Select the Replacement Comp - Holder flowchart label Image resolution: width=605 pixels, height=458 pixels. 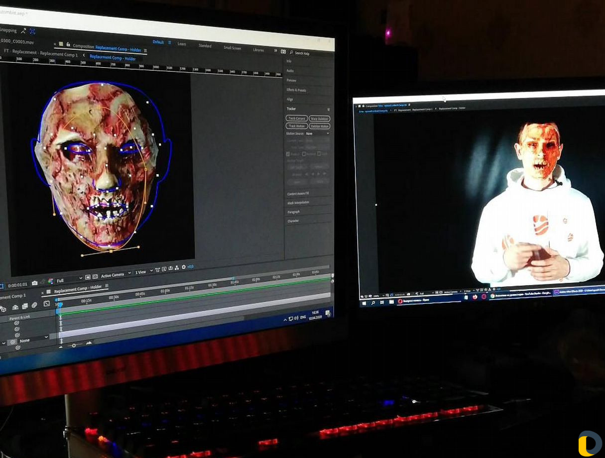(x=113, y=58)
